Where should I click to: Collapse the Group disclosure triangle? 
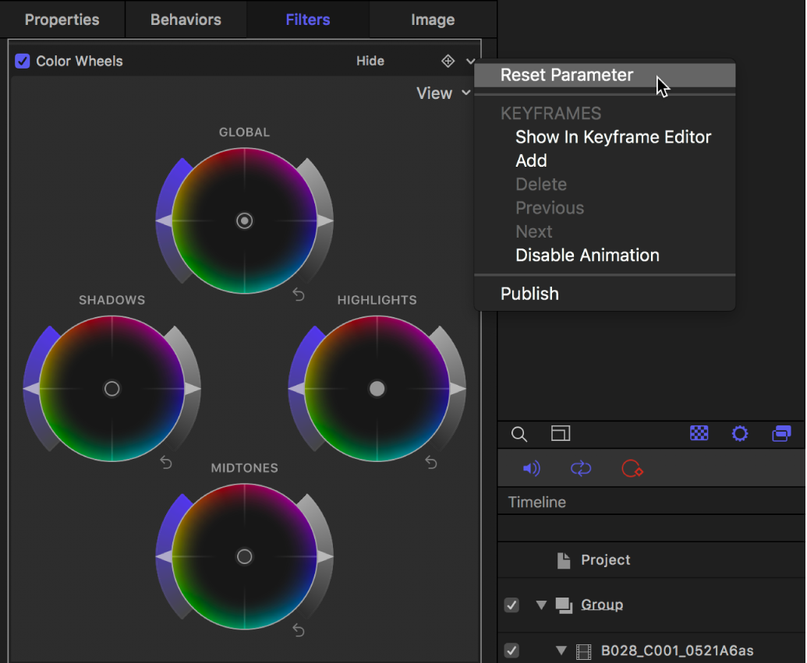coord(541,605)
